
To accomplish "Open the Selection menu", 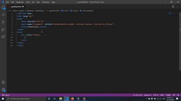I will [20, 2].
